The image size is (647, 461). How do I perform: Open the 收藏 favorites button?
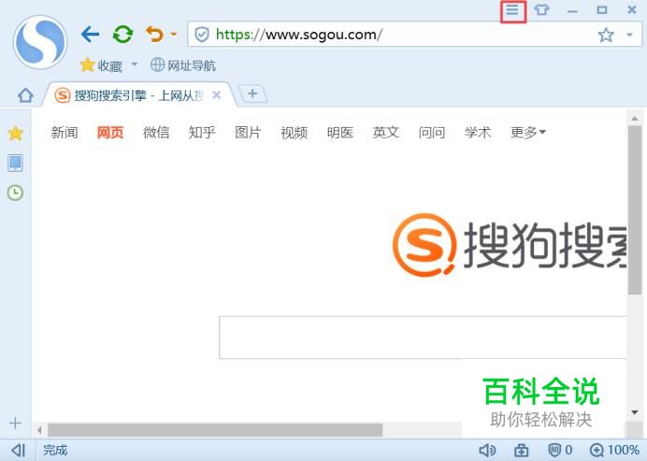coord(101,65)
